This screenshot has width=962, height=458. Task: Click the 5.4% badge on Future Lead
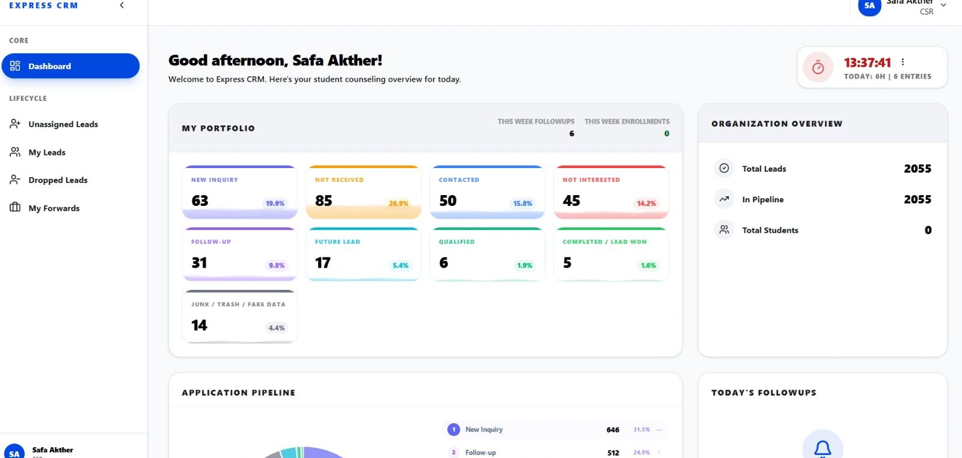coord(400,265)
